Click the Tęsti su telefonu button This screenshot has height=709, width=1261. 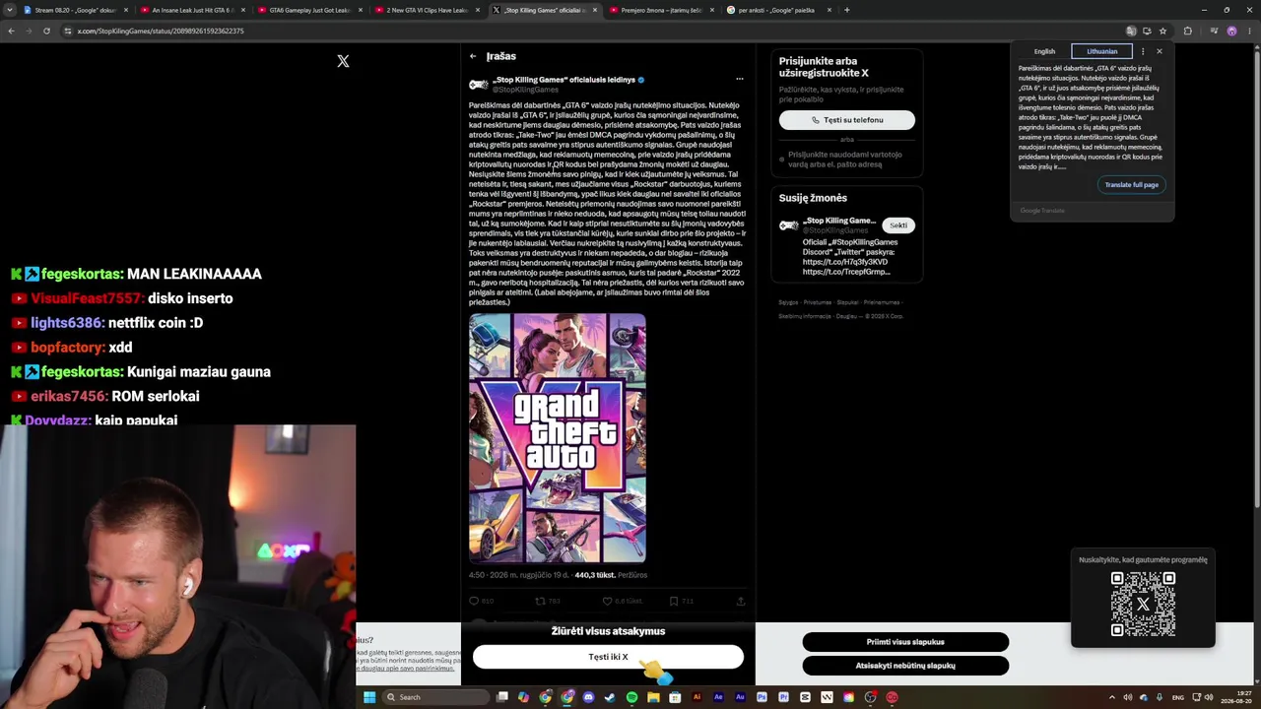click(847, 120)
